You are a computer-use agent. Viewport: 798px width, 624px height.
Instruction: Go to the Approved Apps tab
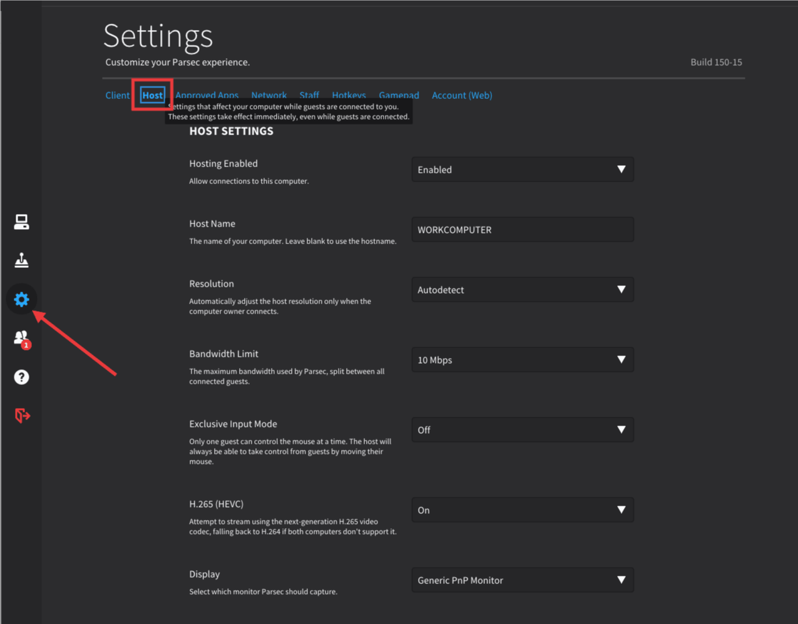click(x=207, y=95)
